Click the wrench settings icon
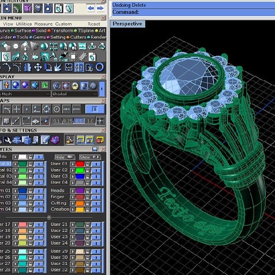This screenshot has width=275, height=275. click(x=7, y=140)
